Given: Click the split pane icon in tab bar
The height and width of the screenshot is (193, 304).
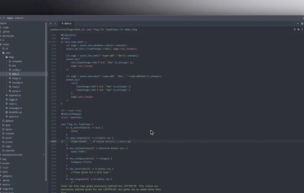Looking at the screenshot, I should (x=302, y=24).
